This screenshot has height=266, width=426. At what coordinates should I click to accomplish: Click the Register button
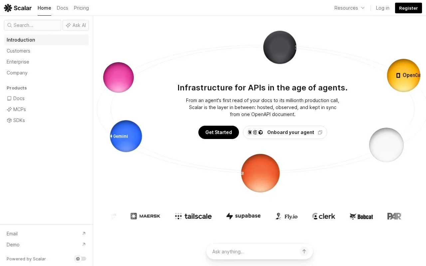coord(408,8)
